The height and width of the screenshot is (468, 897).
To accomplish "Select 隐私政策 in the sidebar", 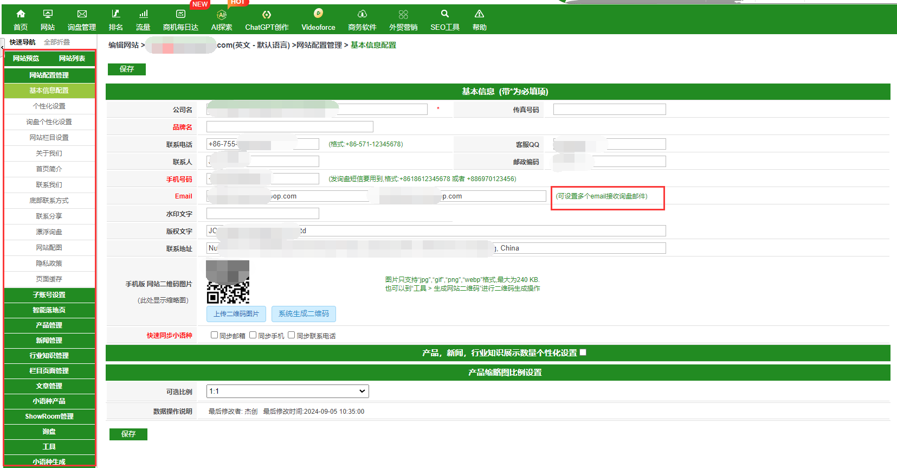I will point(49,264).
